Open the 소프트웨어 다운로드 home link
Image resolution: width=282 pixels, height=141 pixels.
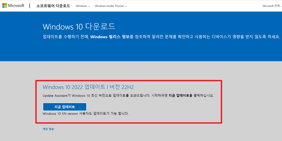click(53, 6)
